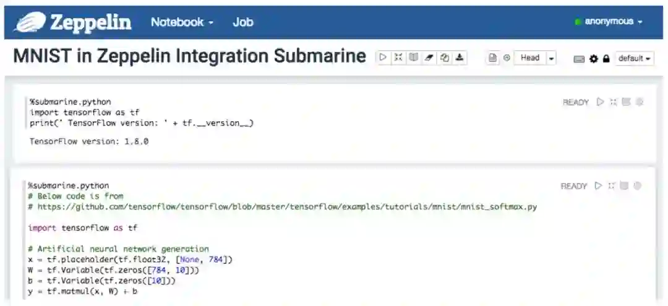Export the note with the download icon
This screenshot has height=306, width=668.
pos(460,57)
